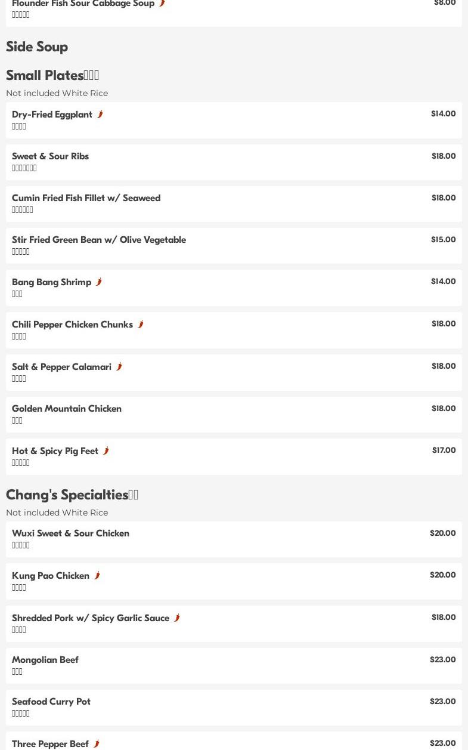Click the chili icon beside Dry-Fried Eggplant

(x=100, y=114)
